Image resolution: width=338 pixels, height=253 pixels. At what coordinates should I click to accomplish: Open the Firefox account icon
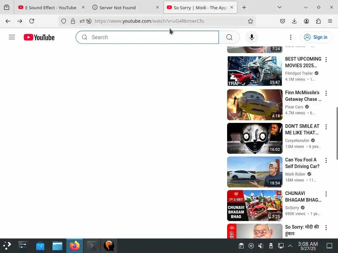tap(306, 21)
